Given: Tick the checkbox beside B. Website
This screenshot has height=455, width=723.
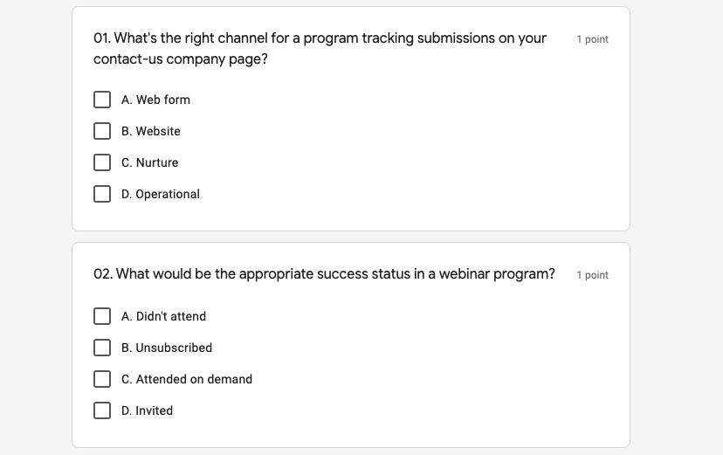Looking at the screenshot, I should click(x=102, y=131).
